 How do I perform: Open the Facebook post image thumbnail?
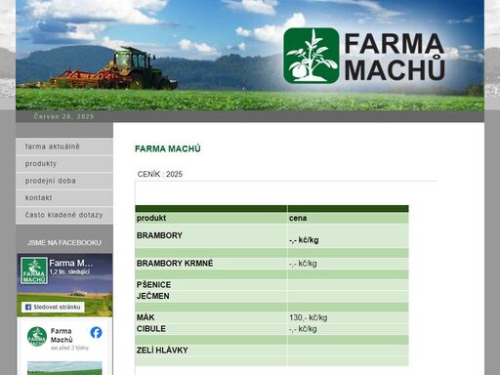64,368
